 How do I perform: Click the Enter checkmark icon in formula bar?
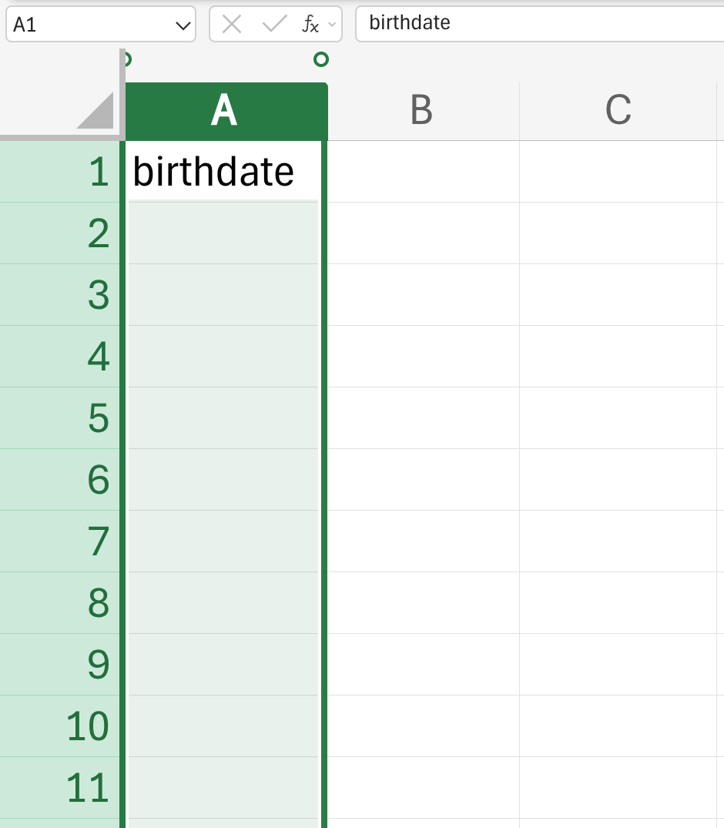[x=275, y=24]
